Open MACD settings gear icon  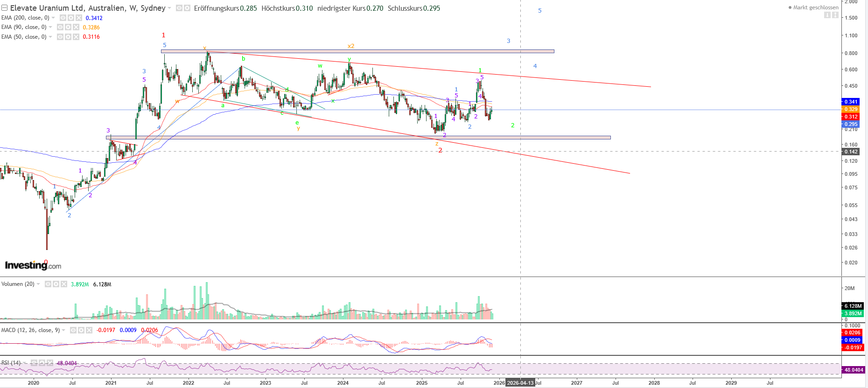tap(81, 330)
